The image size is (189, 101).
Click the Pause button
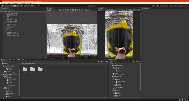(92, 6)
